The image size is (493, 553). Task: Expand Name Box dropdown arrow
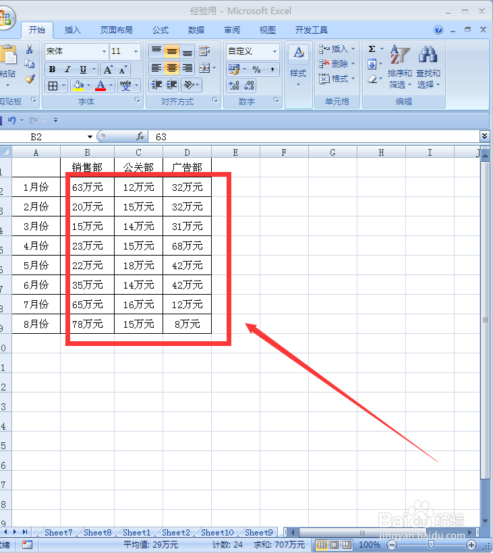pyautogui.click(x=90, y=137)
